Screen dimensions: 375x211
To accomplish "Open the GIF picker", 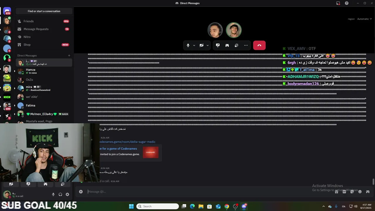I will click(x=344, y=192).
